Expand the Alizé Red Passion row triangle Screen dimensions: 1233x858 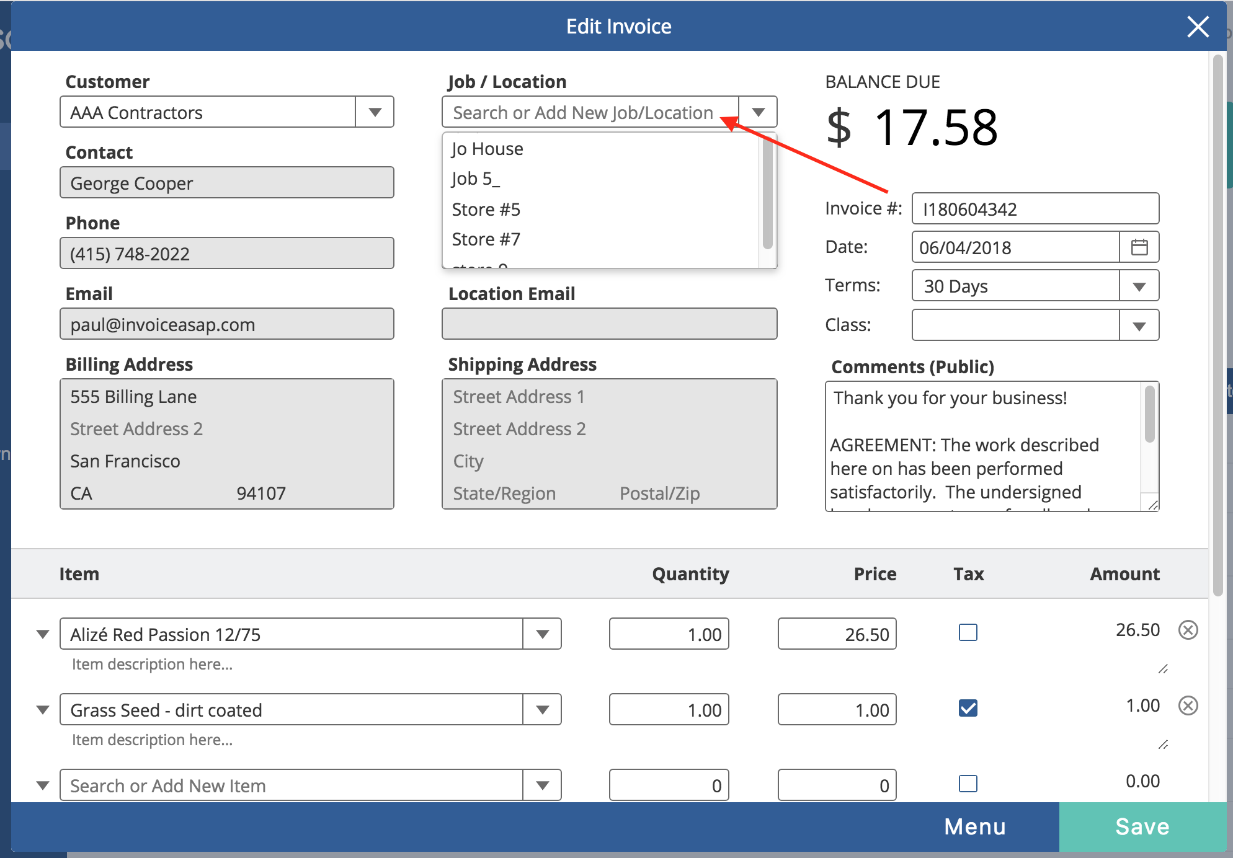click(43, 634)
